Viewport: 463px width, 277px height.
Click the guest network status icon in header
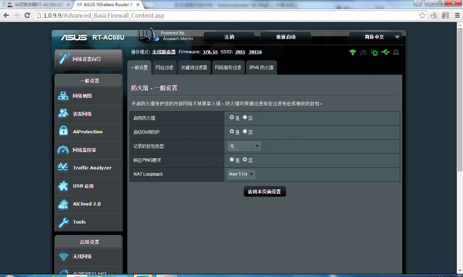click(363, 52)
